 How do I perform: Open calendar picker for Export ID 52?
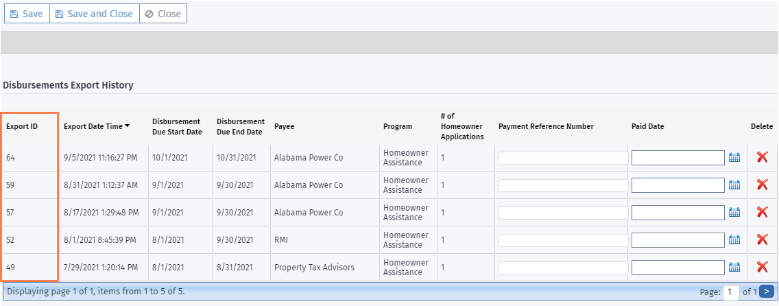(x=734, y=240)
